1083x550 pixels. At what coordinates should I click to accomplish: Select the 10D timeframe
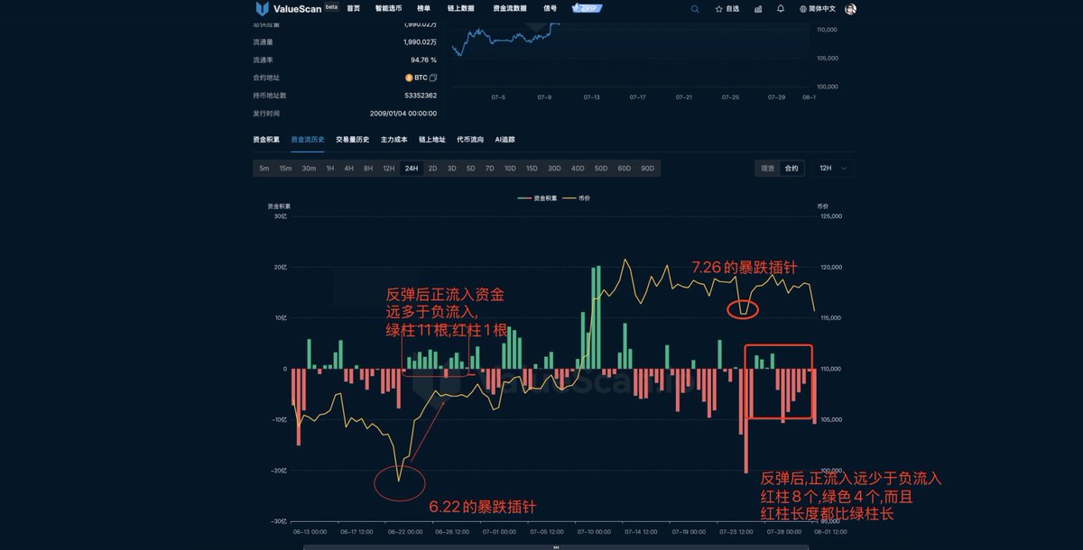coord(511,168)
